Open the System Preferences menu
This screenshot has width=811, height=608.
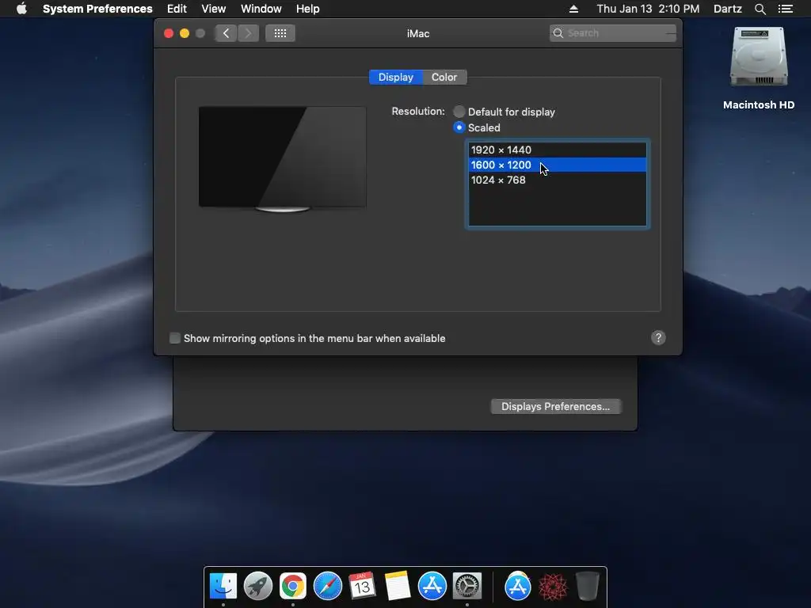click(x=97, y=9)
